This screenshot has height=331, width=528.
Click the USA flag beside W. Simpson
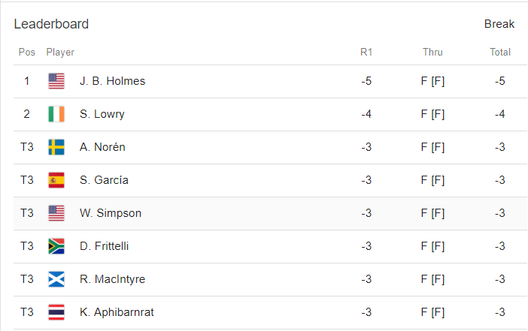pyautogui.click(x=56, y=213)
